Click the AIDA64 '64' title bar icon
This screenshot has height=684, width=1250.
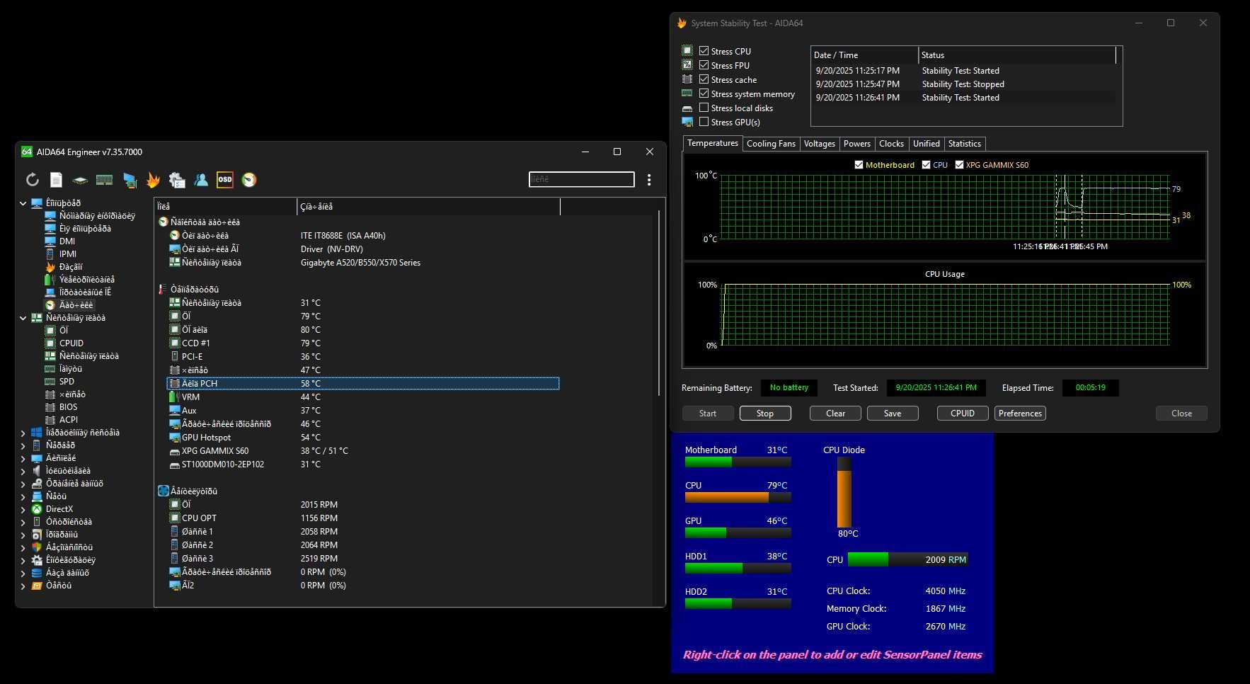click(x=27, y=152)
